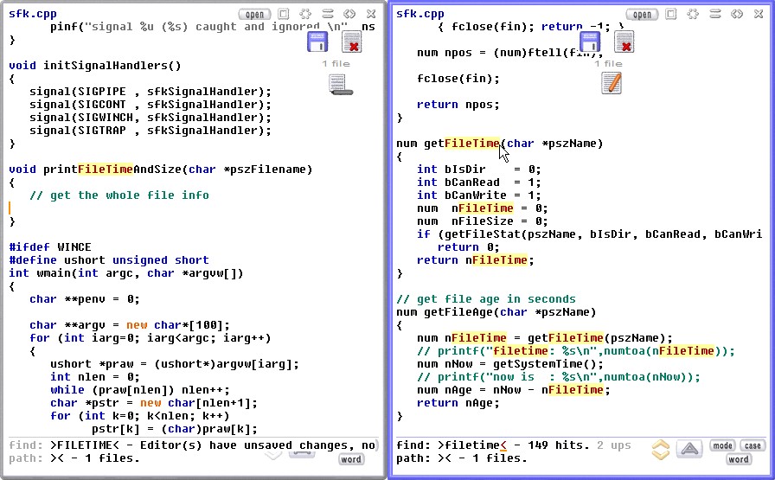Open the horizontal lines menu in left pane header

pyautogui.click(x=328, y=14)
